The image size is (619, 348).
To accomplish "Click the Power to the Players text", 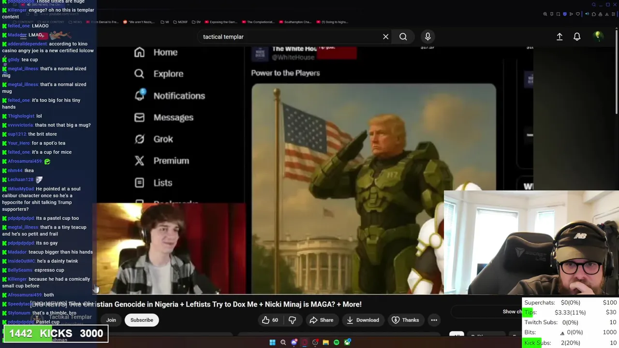I will 285,73.
